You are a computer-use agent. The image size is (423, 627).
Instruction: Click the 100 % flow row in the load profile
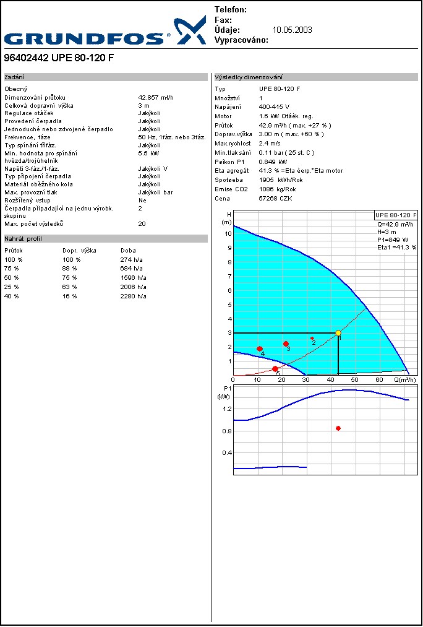pyautogui.click(x=14, y=260)
